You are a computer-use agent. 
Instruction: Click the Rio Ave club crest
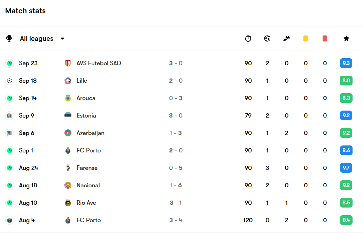tap(68, 203)
